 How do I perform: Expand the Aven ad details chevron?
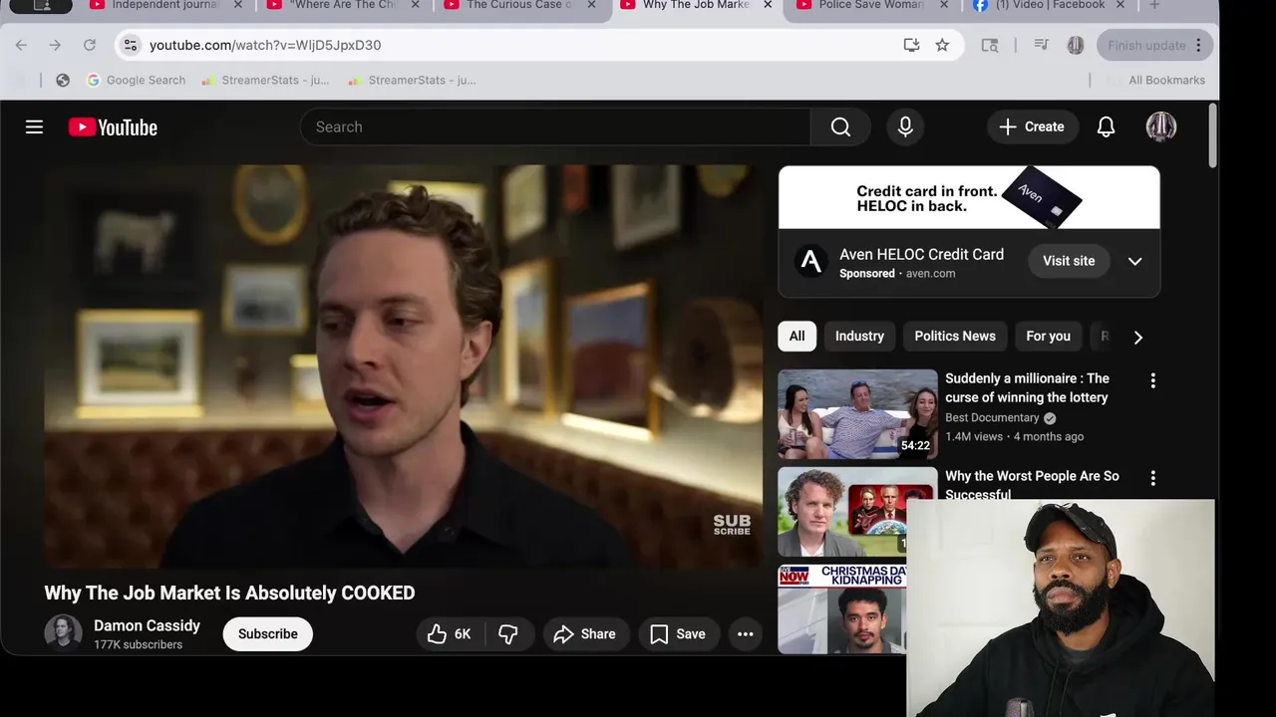pyautogui.click(x=1134, y=261)
